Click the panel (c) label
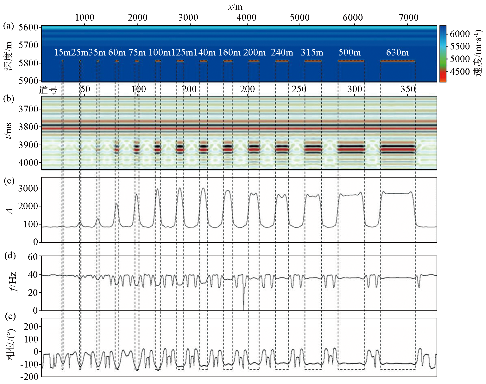Screen dimensions: 486x384 pyautogui.click(x=9, y=181)
